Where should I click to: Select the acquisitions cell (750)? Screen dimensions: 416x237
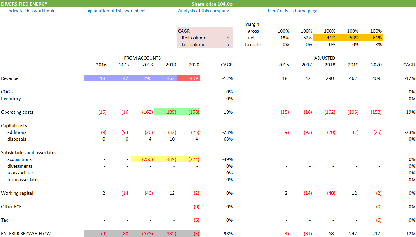pos(142,159)
